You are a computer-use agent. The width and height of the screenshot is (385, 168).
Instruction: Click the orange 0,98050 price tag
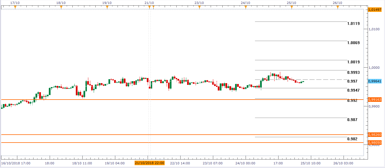point(374,143)
